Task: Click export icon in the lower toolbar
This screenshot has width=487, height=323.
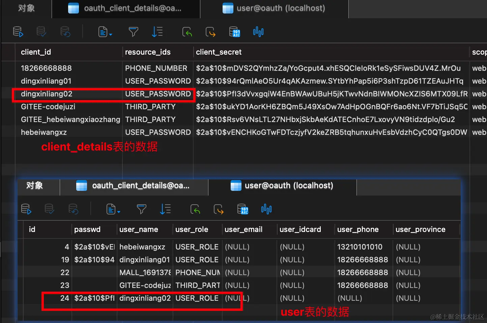Action: pos(219,209)
